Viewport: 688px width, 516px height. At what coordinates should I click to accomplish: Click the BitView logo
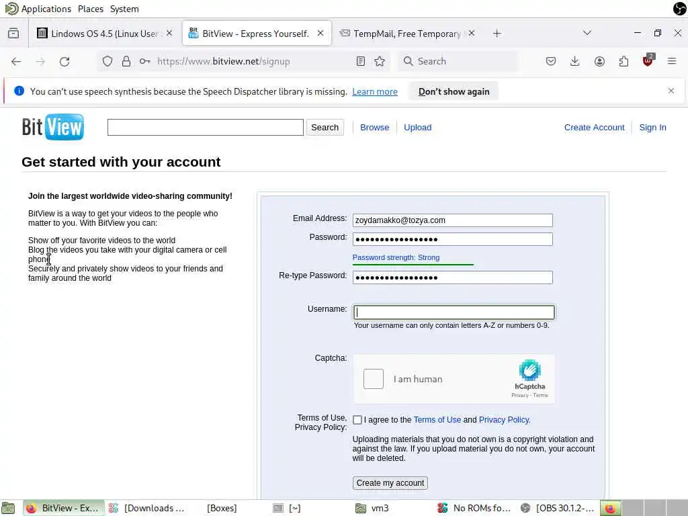[x=52, y=127]
